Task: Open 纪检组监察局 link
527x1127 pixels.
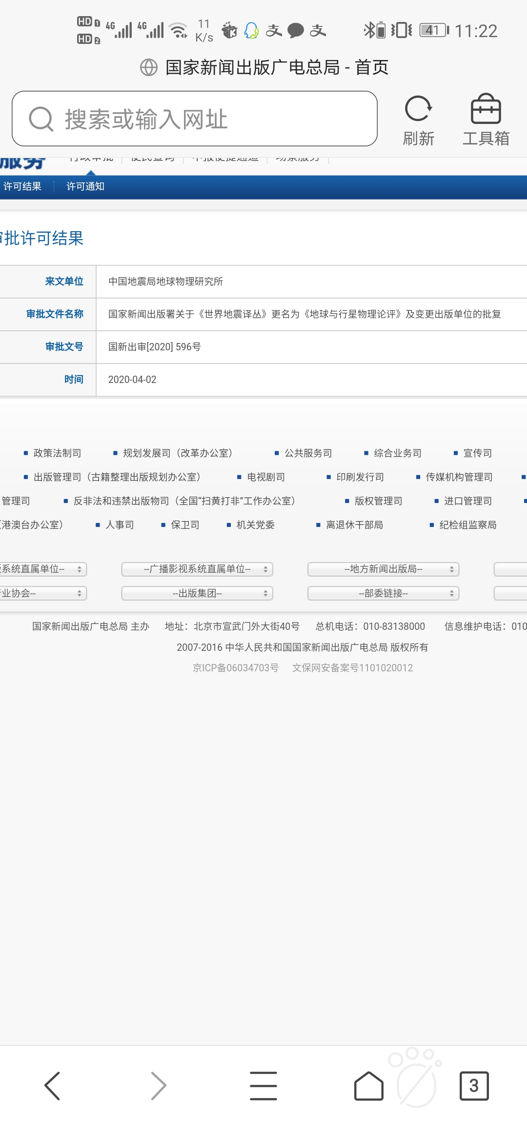Action: tap(468, 525)
